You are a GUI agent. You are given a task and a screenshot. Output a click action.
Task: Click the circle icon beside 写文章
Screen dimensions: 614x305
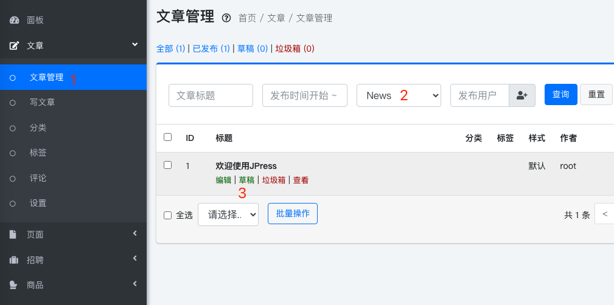pyautogui.click(x=13, y=103)
